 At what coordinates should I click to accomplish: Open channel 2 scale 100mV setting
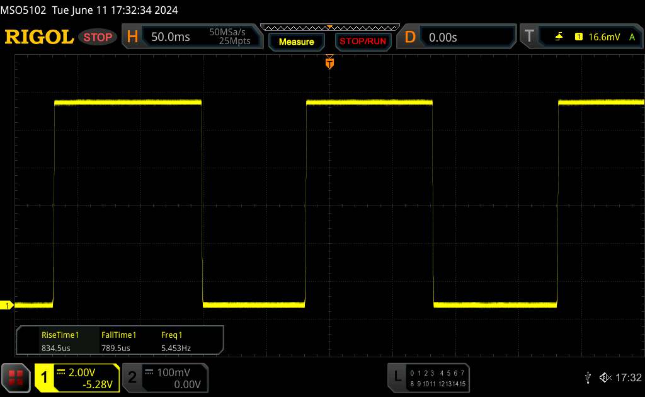pyautogui.click(x=174, y=372)
